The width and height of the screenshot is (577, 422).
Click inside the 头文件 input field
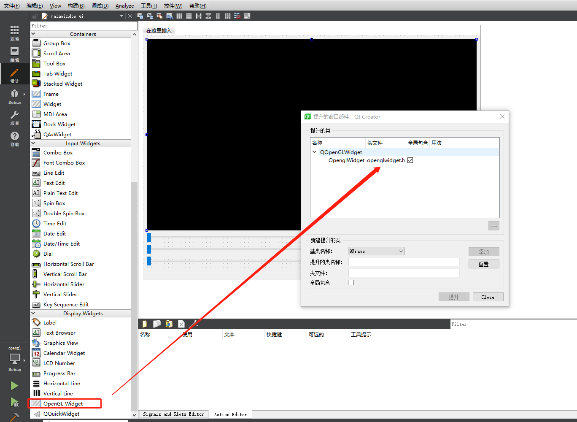[403, 273]
